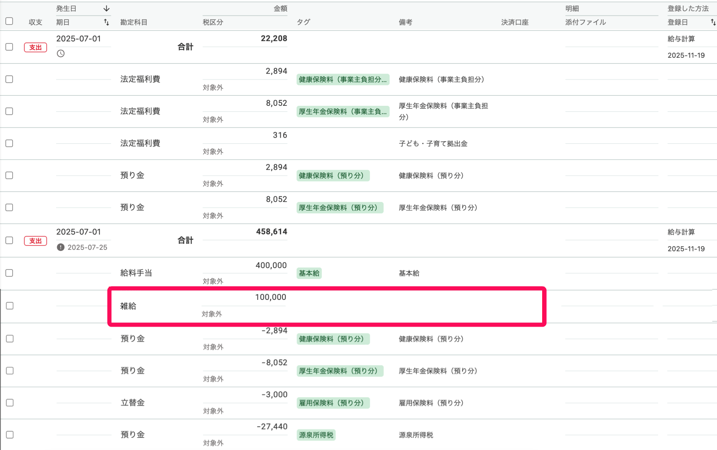Screen dimensions: 717x450
Task: Click the 決済口座 column header
Action: [515, 22]
